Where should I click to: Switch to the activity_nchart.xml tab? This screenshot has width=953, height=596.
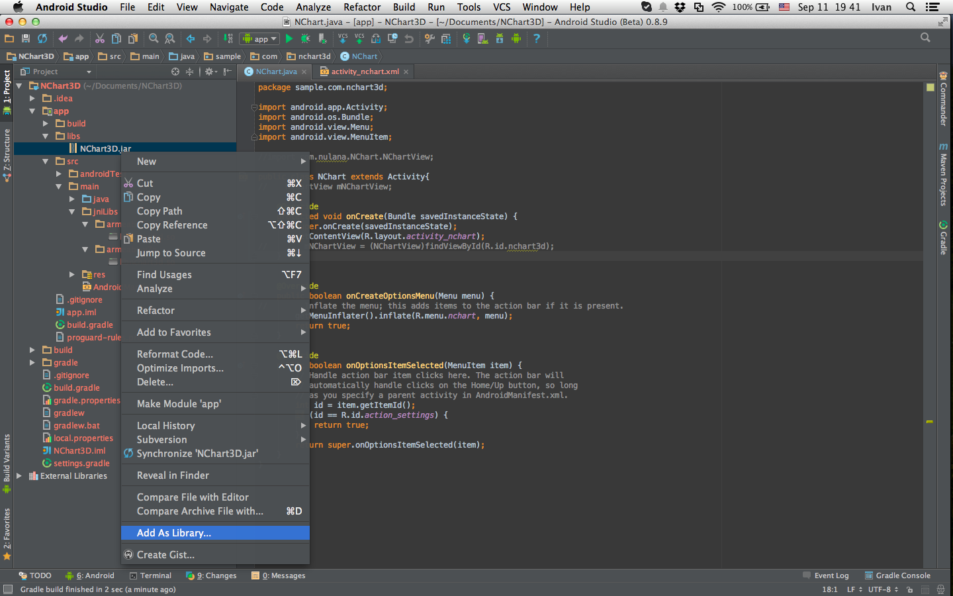click(x=365, y=72)
